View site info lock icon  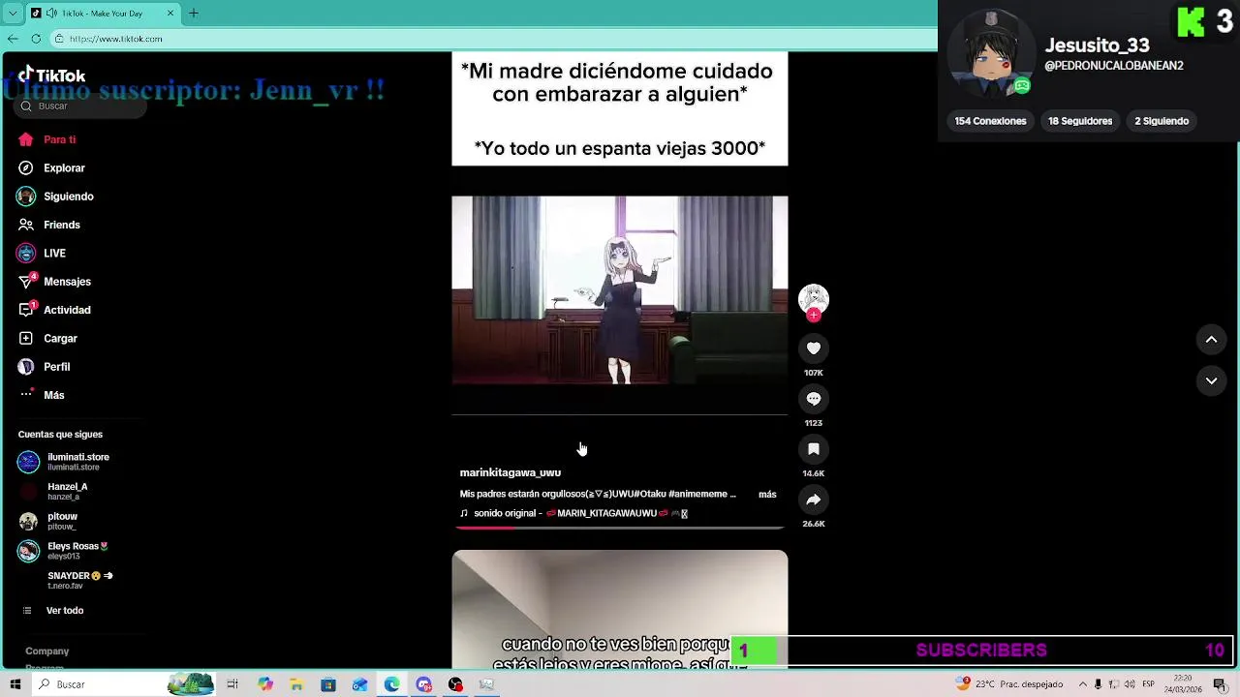point(59,39)
